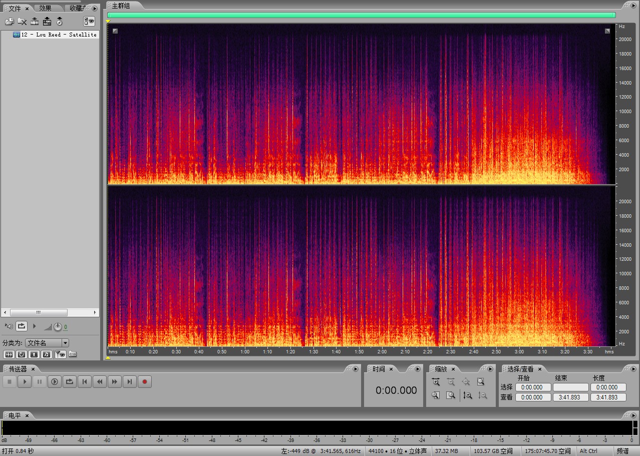Open the 分类为 sort-by dropdown

[65, 343]
